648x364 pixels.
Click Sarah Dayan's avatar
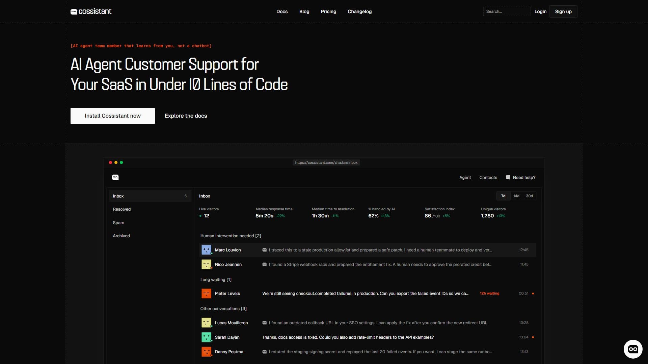[206, 337]
